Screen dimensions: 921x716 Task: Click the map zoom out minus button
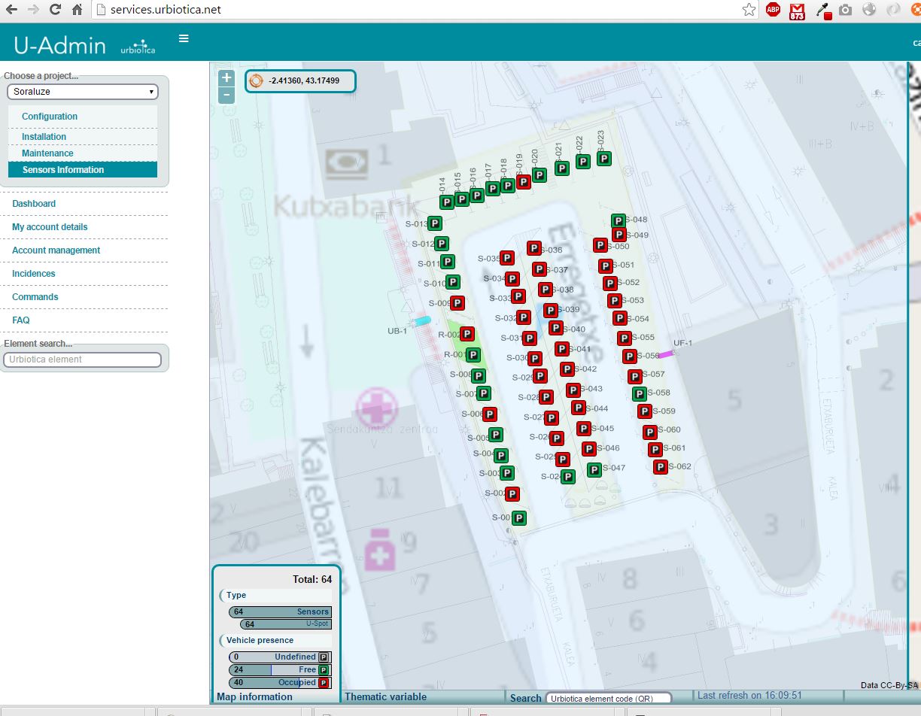pyautogui.click(x=226, y=95)
